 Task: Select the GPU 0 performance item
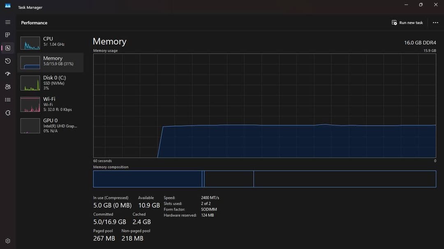coord(51,126)
